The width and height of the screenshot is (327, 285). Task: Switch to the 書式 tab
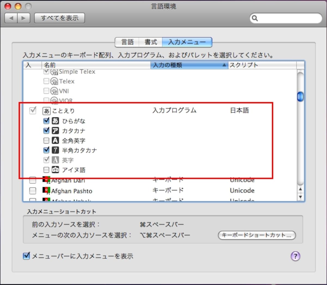[151, 42]
